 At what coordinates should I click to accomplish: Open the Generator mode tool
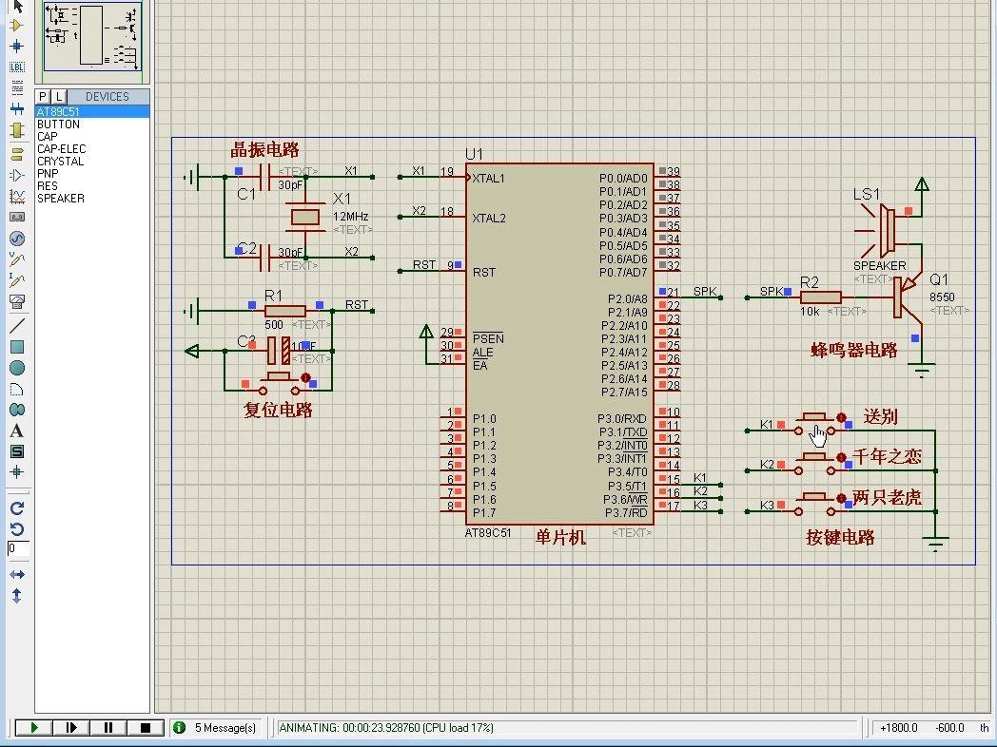(x=16, y=239)
